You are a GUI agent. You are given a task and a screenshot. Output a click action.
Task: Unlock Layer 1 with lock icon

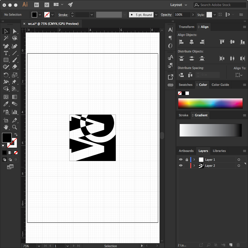pyautogui.click(x=187, y=160)
